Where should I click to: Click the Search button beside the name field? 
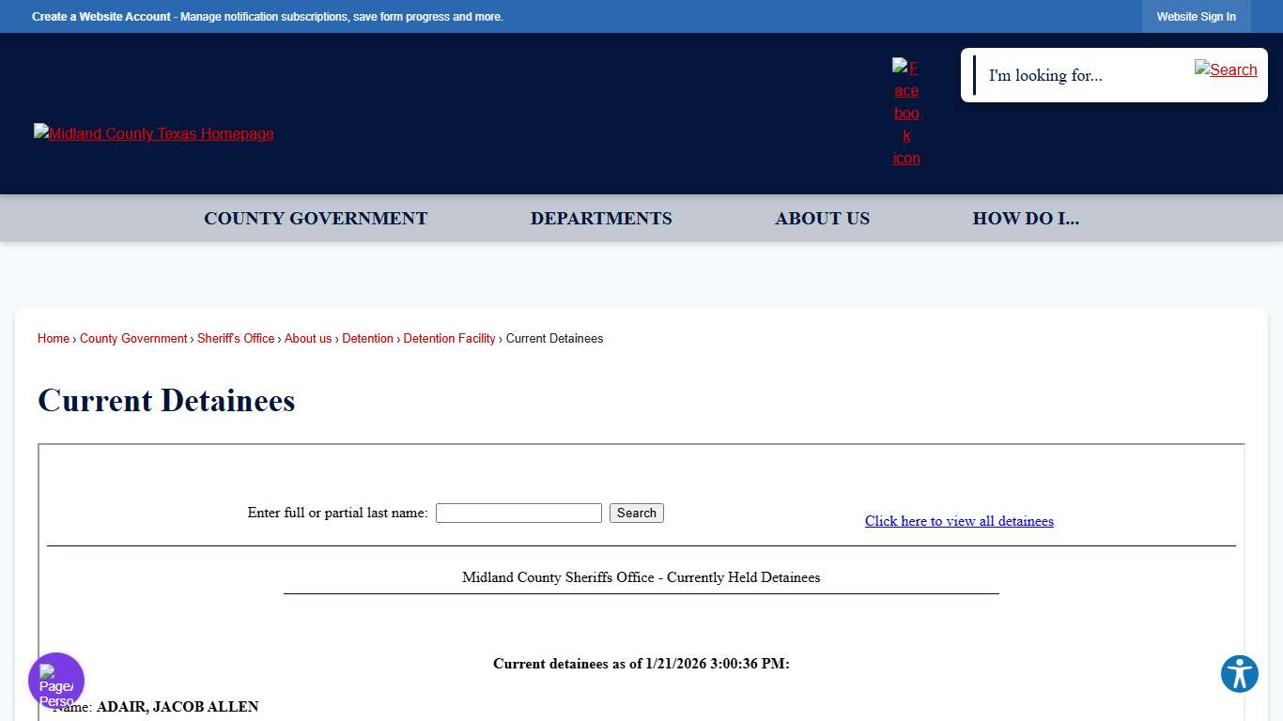coord(636,513)
